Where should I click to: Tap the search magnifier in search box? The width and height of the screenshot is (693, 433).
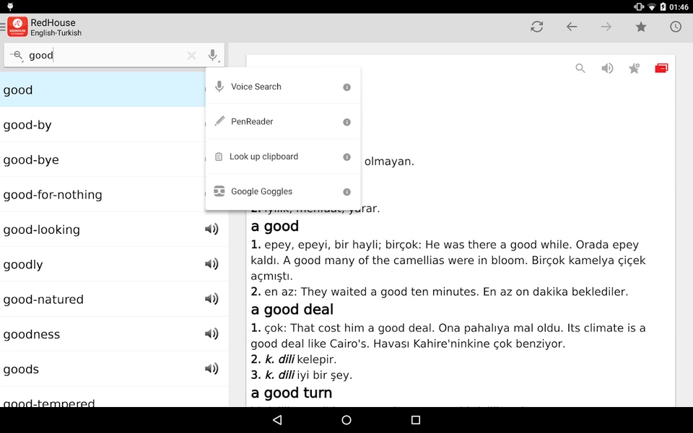coord(17,56)
